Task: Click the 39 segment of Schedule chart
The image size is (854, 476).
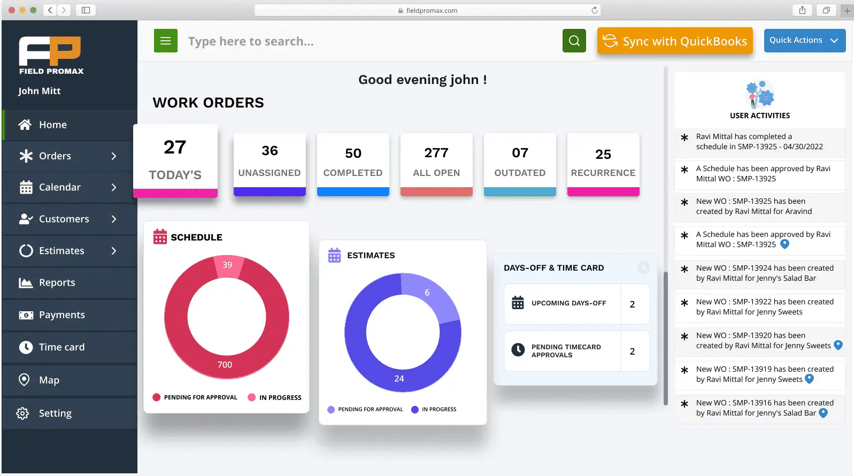Action: 228,266
